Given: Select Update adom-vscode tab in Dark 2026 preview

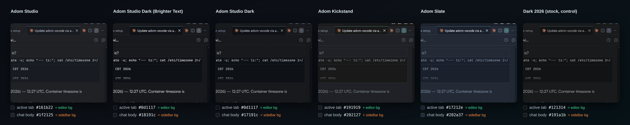Looking at the screenshot, I should [x=566, y=31].
